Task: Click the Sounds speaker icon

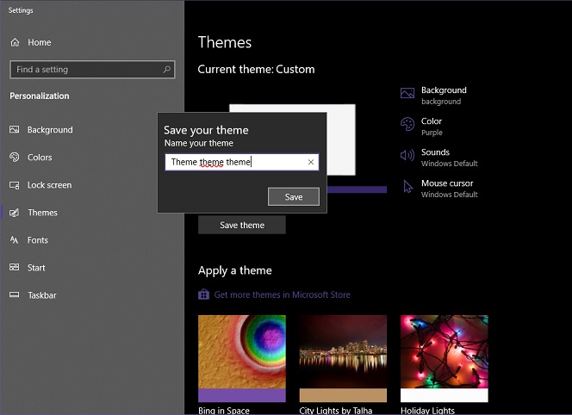Action: (407, 155)
